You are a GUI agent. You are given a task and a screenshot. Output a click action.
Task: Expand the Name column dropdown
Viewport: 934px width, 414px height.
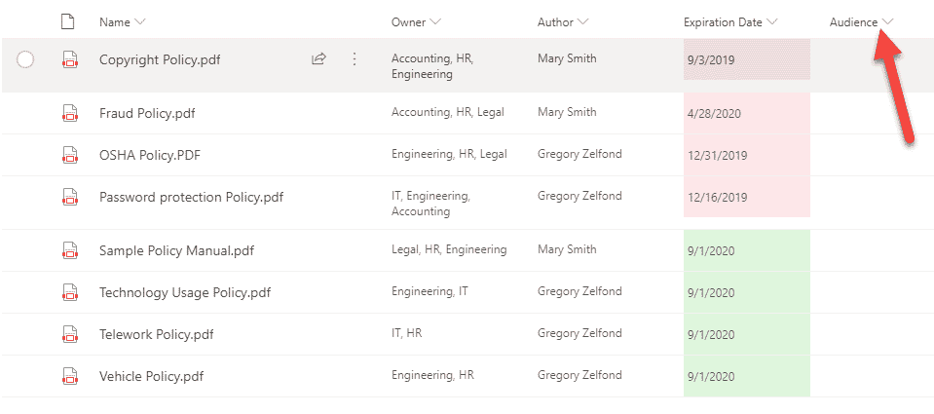click(x=141, y=21)
